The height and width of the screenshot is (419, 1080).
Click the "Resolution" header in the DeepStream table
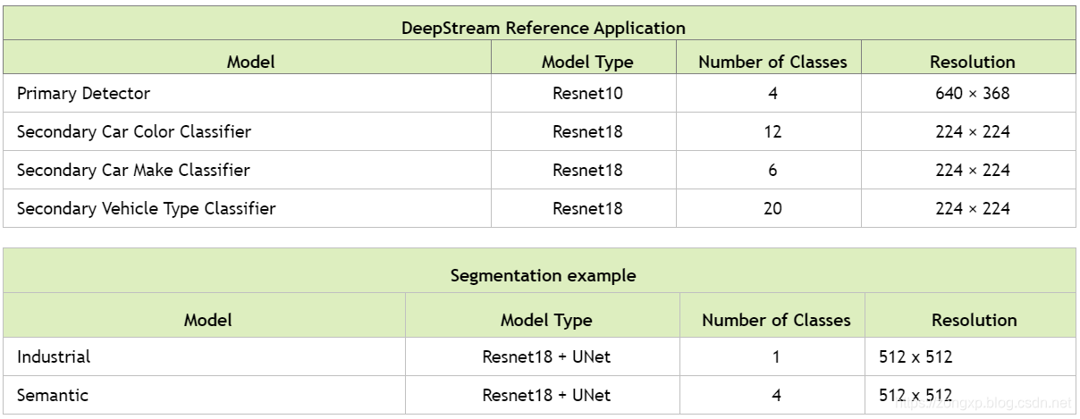pos(973,62)
